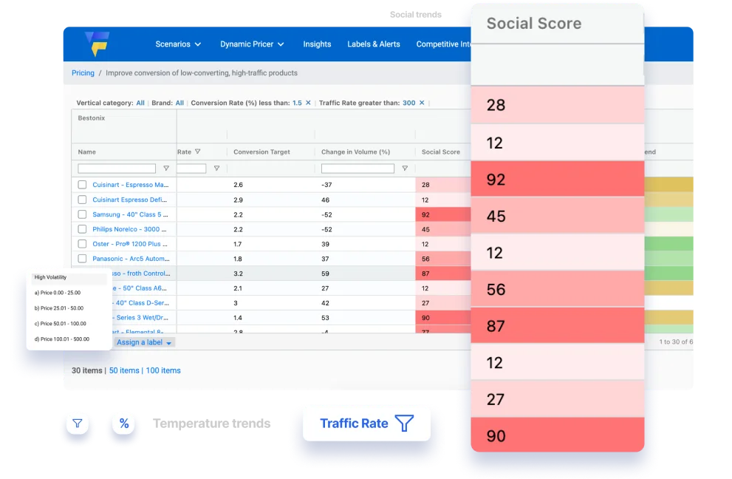The height and width of the screenshot is (479, 732).
Task: Remove the Conversion Rate less than filter
Action: [x=308, y=103]
